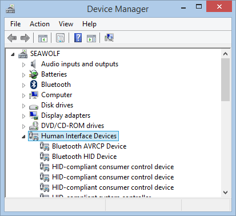
Task: Open the Action menu
Action: [x=39, y=24]
